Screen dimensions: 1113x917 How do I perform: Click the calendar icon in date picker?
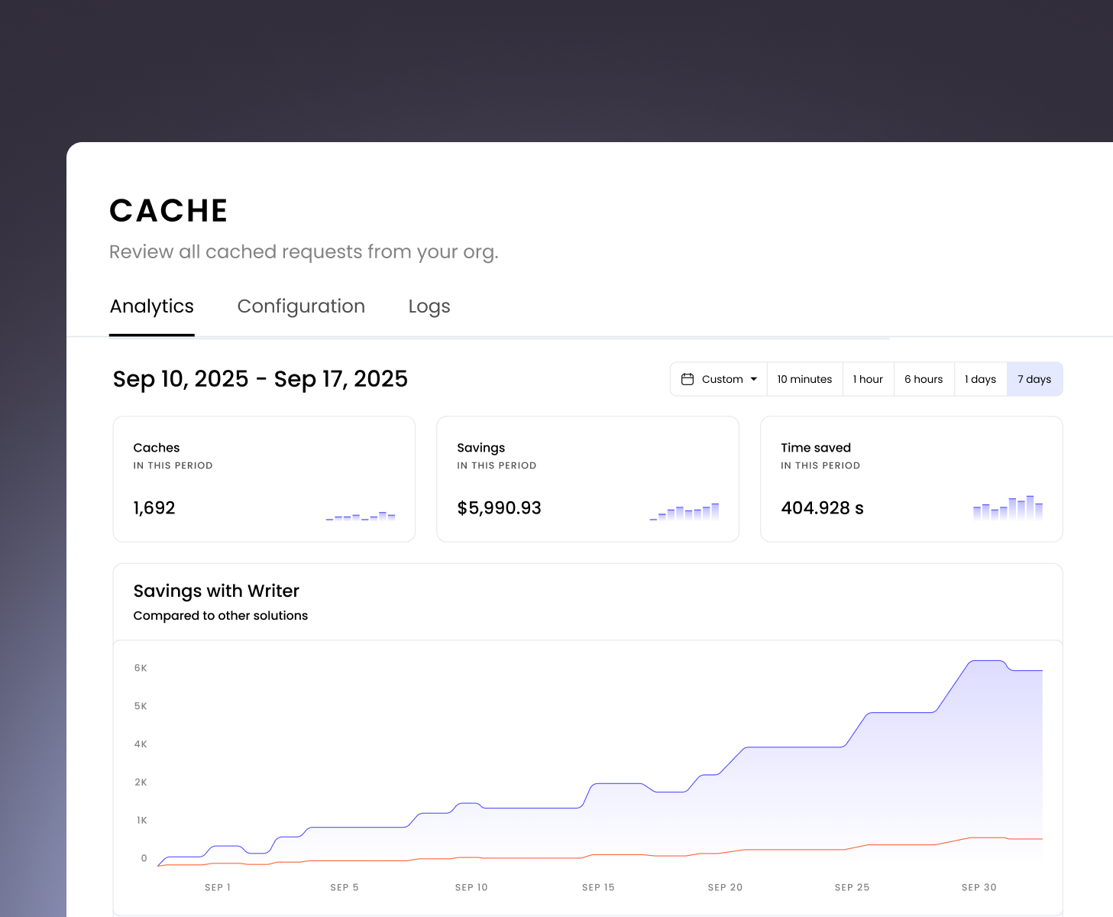pyautogui.click(x=688, y=379)
